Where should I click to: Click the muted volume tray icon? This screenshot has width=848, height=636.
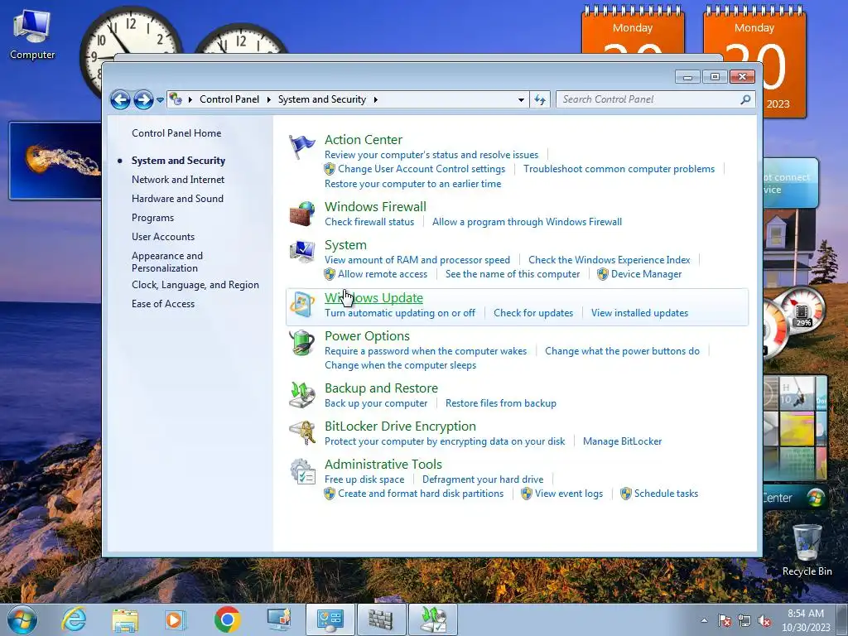764,621
